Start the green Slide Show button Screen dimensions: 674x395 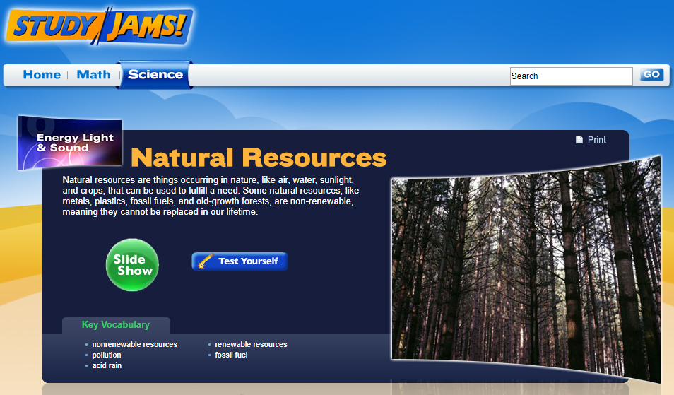[x=132, y=265]
